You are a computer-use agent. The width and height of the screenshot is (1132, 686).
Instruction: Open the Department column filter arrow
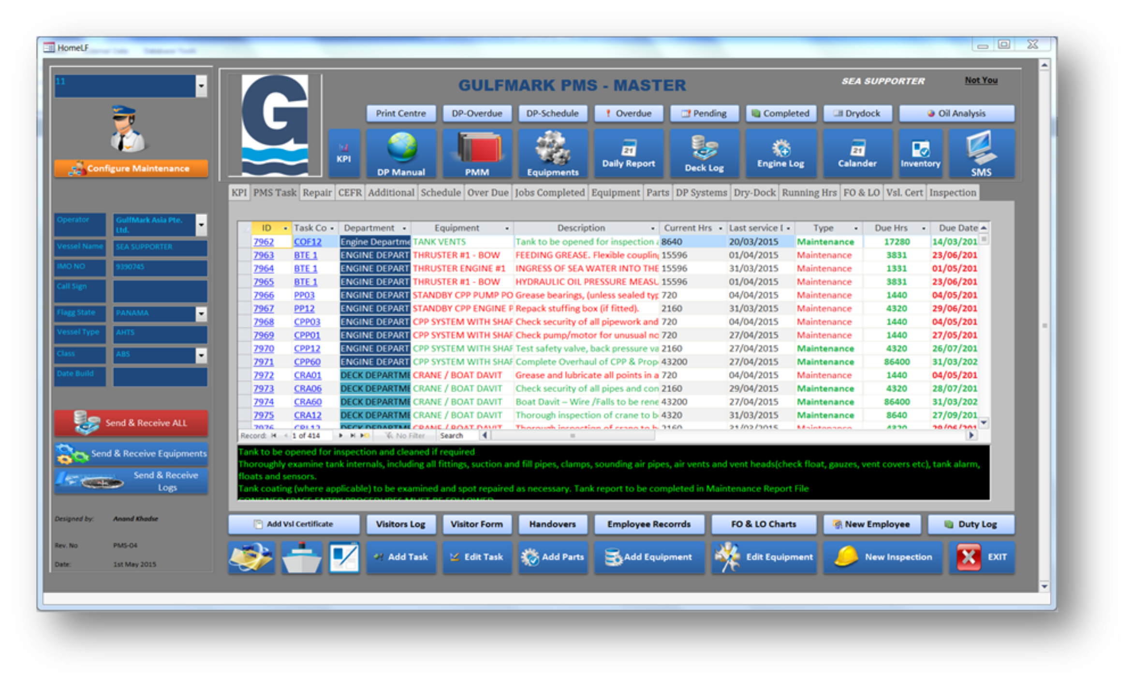coord(404,228)
